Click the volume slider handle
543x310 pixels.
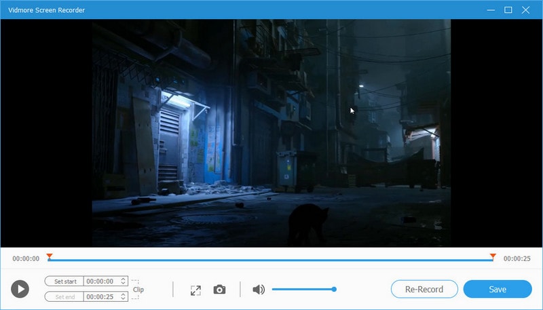click(334, 289)
